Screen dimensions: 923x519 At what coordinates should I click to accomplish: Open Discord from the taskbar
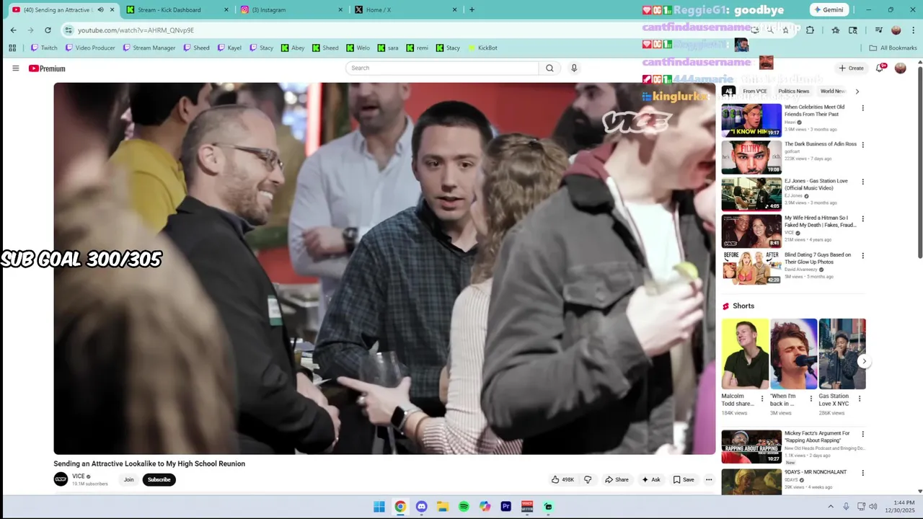(421, 507)
